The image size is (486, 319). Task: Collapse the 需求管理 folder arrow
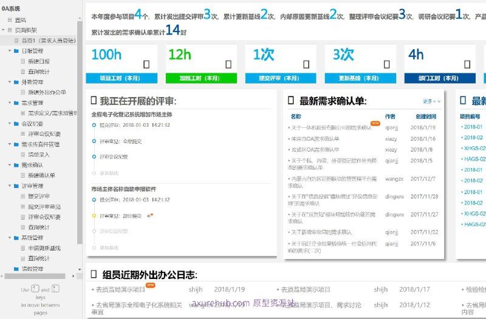10,102
